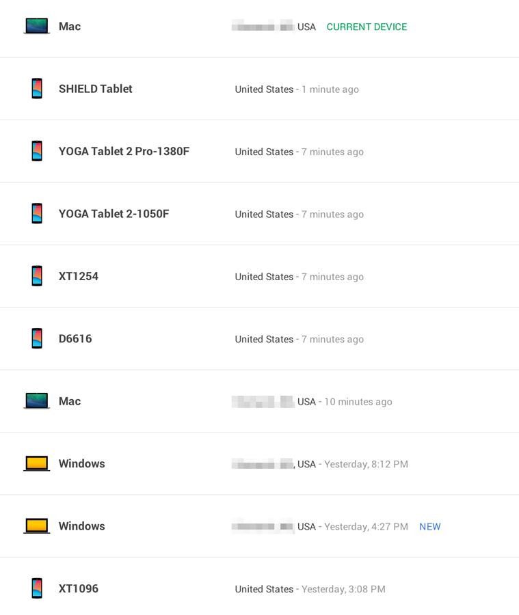Click the CURRENT DEVICE label

(x=367, y=27)
